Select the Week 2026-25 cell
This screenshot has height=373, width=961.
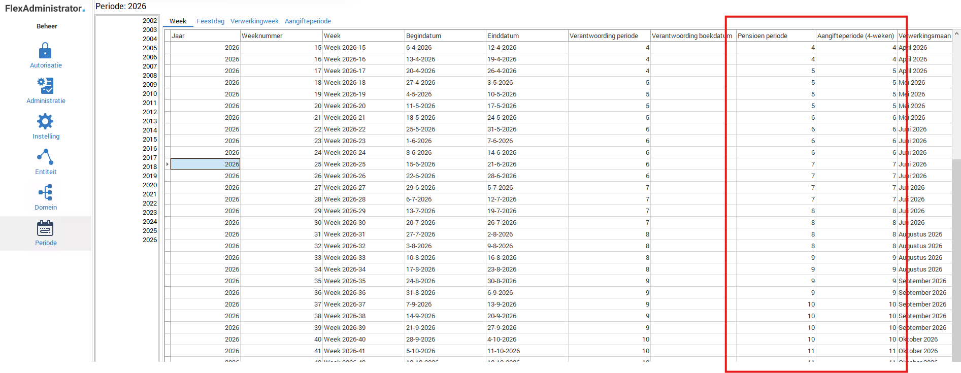[x=363, y=164]
